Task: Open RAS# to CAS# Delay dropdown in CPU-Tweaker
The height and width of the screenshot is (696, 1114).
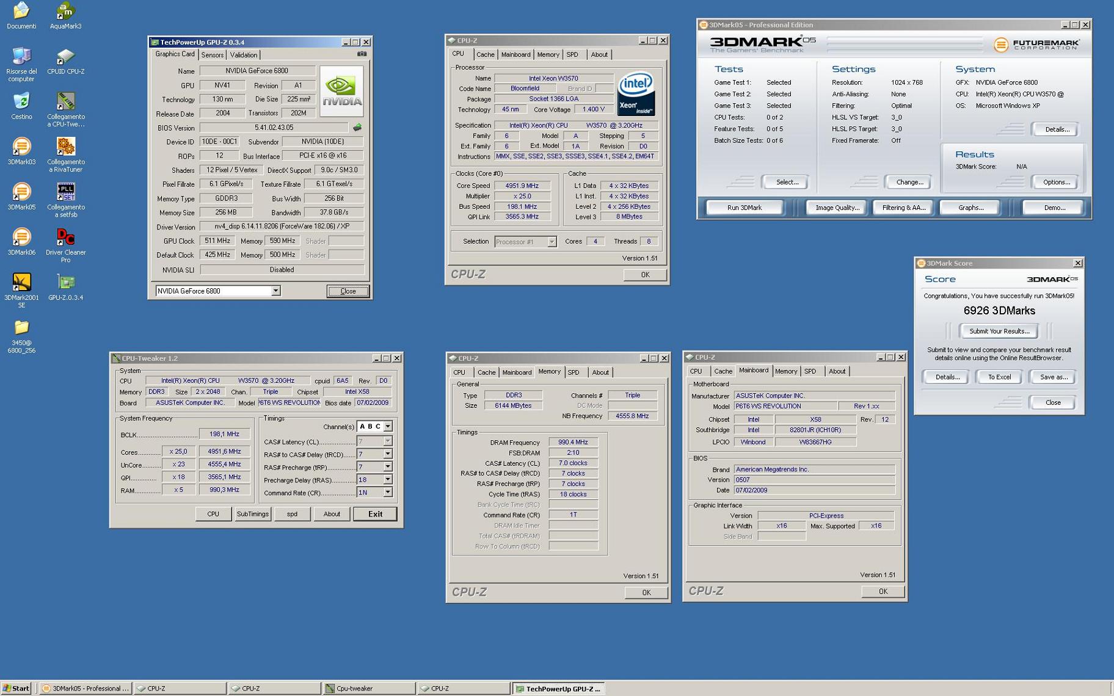Action: 387,454
